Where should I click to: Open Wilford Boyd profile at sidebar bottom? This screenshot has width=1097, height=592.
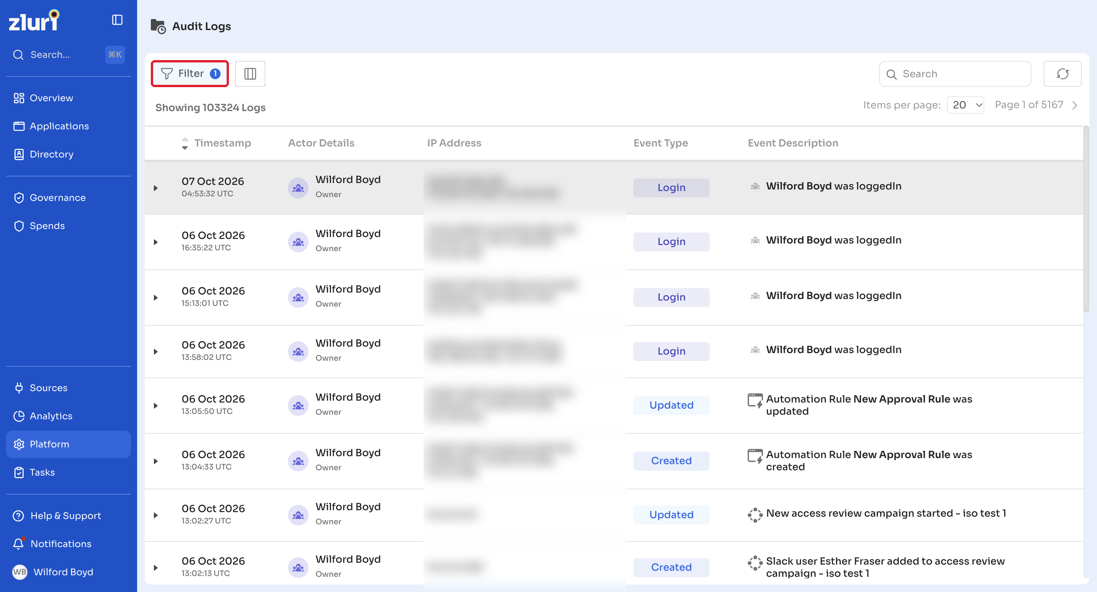(x=69, y=571)
